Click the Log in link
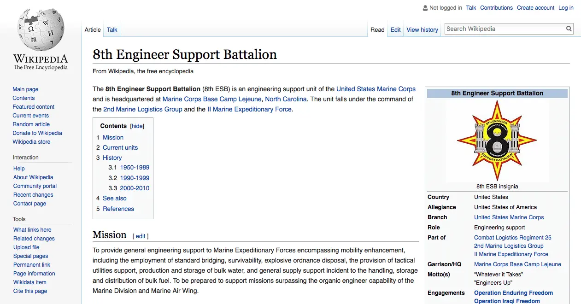Viewport: 581px width, 304px height. point(566,8)
